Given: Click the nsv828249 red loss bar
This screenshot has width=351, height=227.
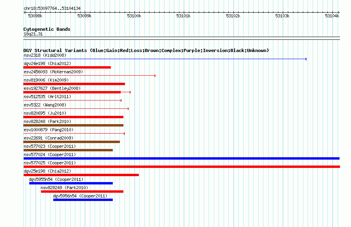Looking at the screenshot, I should [82, 192].
